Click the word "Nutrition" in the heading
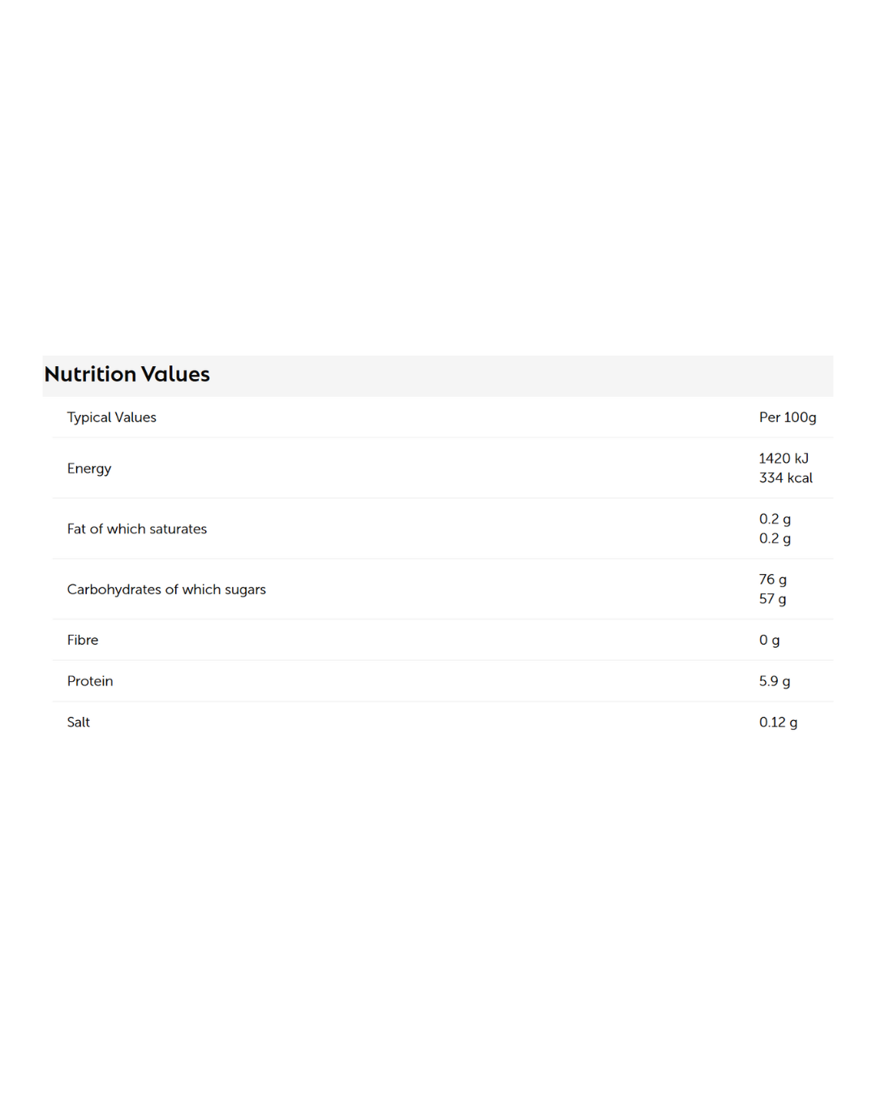 pos(90,374)
